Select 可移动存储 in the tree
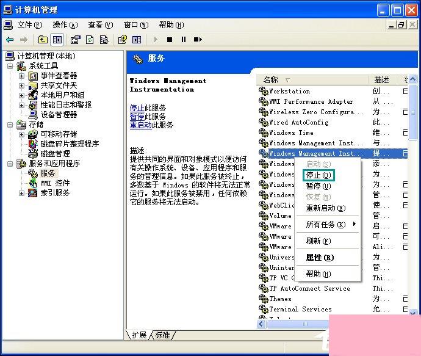This screenshot has width=421, height=356. click(x=59, y=134)
